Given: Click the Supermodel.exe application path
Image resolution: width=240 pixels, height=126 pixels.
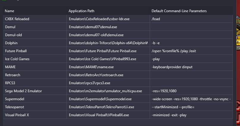Looking at the screenshot, I should tap(100, 99).
